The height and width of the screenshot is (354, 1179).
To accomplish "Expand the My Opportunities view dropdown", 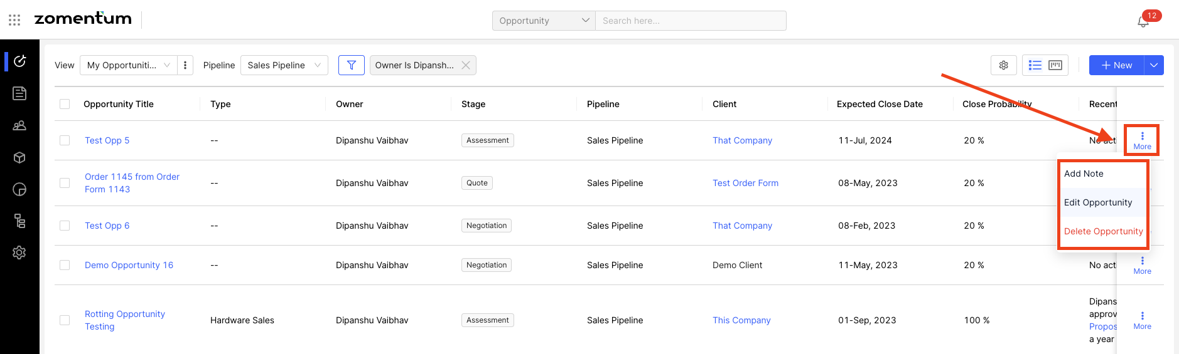I will pyautogui.click(x=128, y=65).
